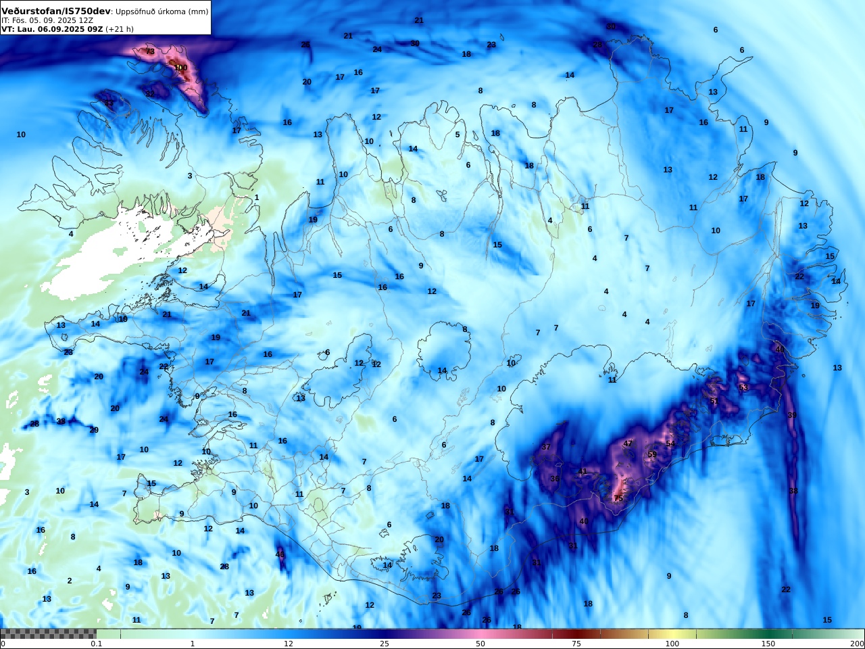Click the Veðurstofan/IS750dev title text
This screenshot has height=649, width=865.
pos(56,11)
